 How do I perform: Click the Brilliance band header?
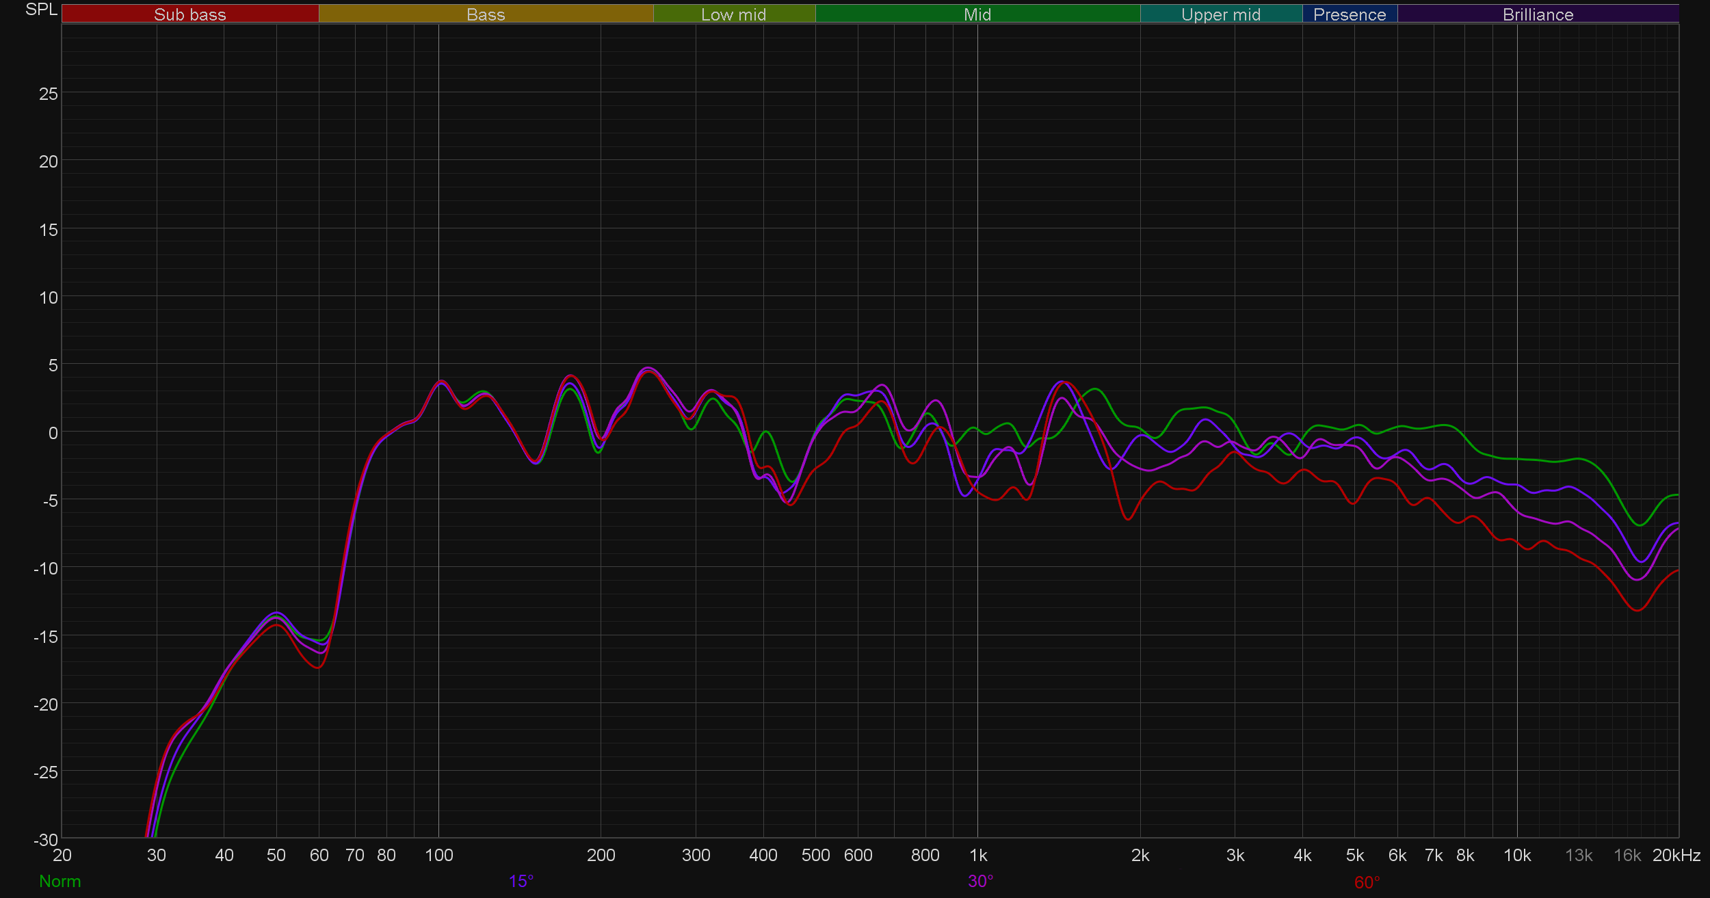click(x=1538, y=14)
